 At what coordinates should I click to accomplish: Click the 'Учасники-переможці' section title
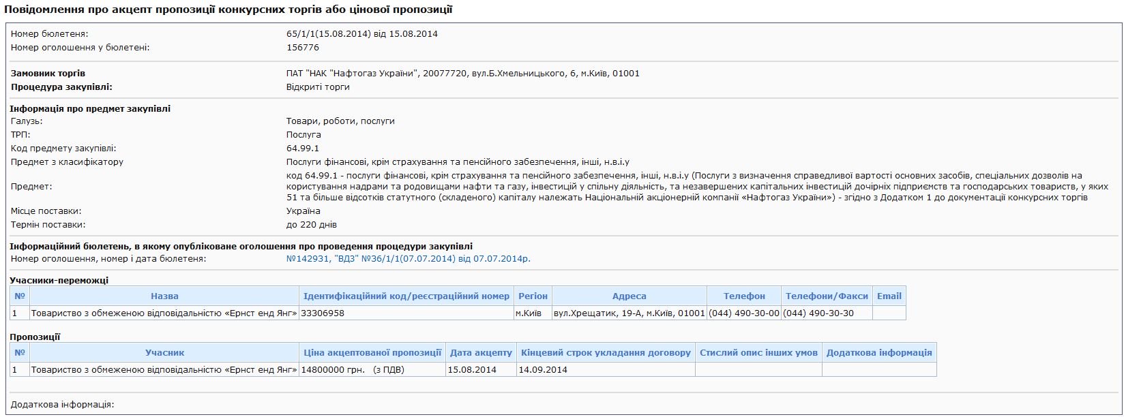click(x=59, y=280)
